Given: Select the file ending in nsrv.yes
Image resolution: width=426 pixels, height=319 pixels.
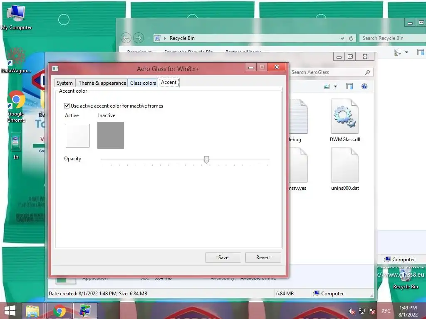Looking at the screenshot, I should 298,169.
